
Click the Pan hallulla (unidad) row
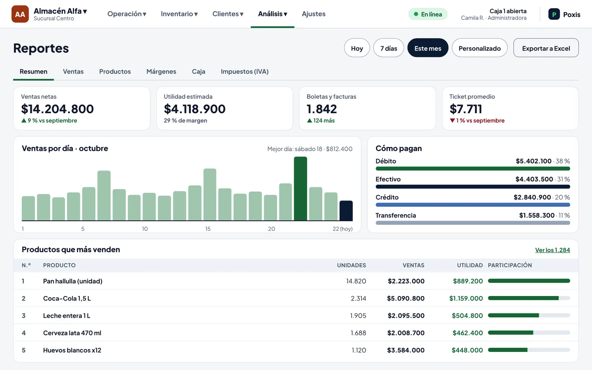[296, 281]
